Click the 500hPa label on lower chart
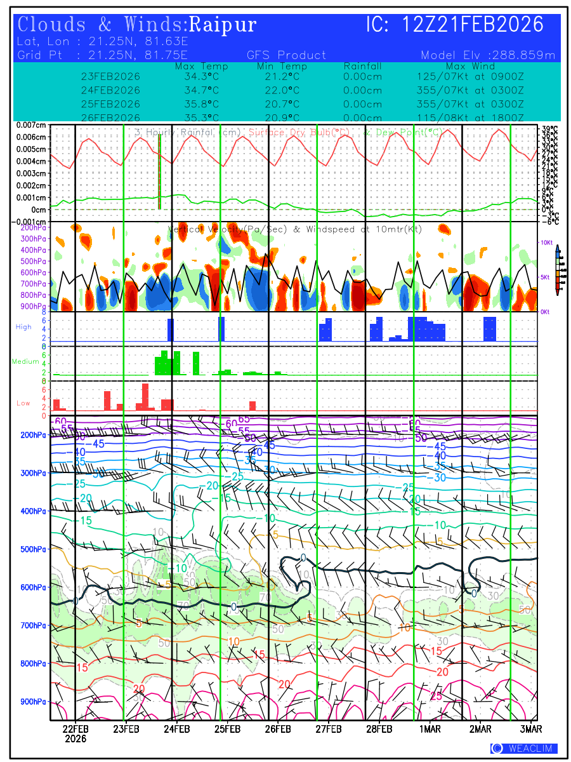571x762 pixels. pos(31,549)
